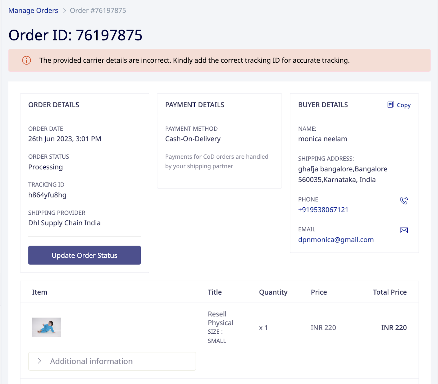Screen dimensions: 438x384
Task: Open Manage Orders from the breadcrumb
Action: pyautogui.click(x=33, y=10)
